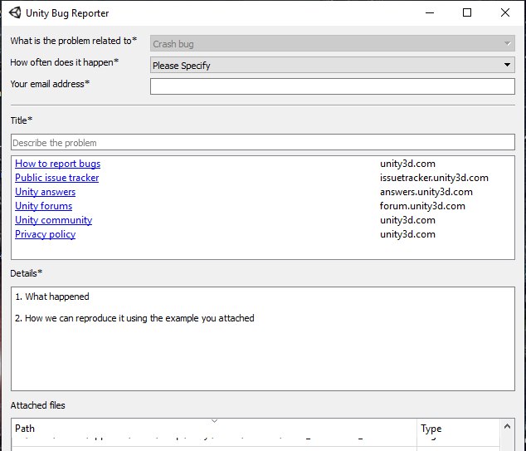Open the 'Unity forums' link

pos(44,206)
